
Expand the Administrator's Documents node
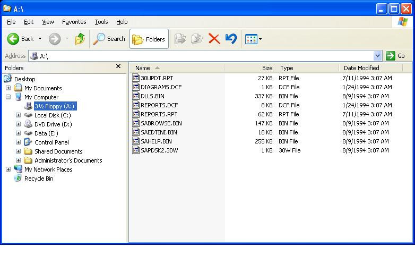click(x=18, y=160)
